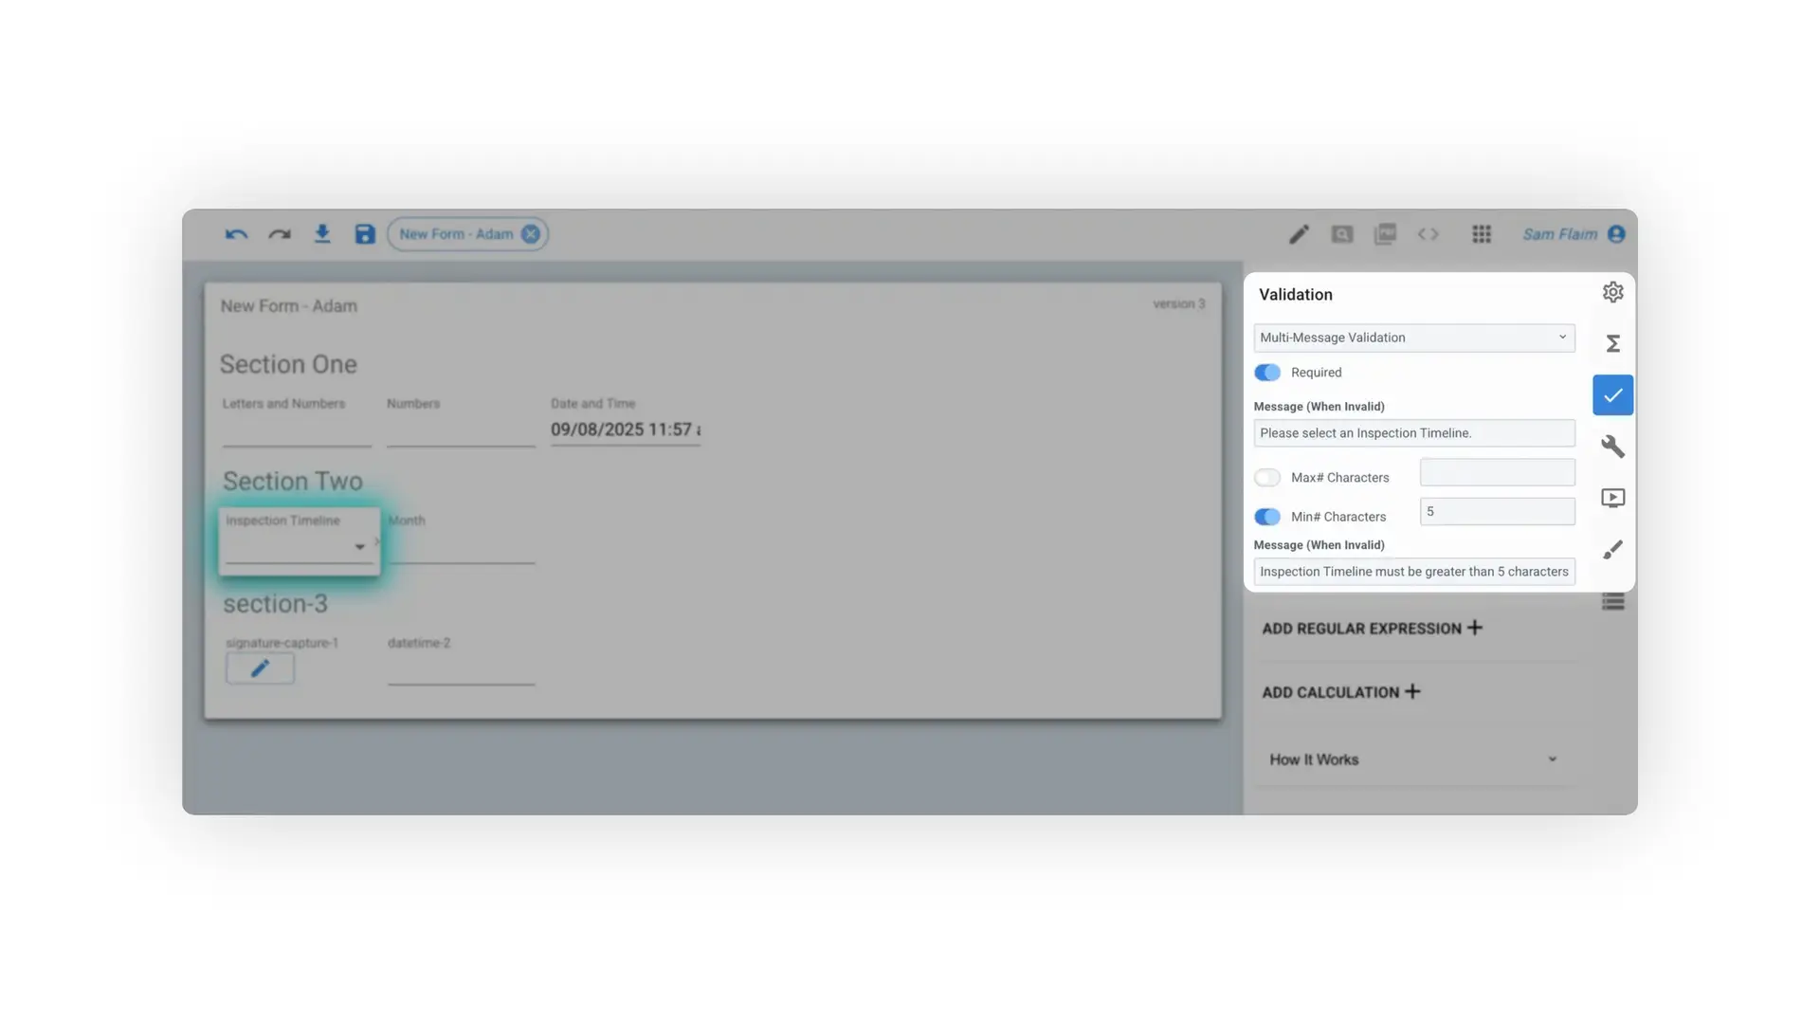Select the New Form - Adam tab

coord(455,233)
